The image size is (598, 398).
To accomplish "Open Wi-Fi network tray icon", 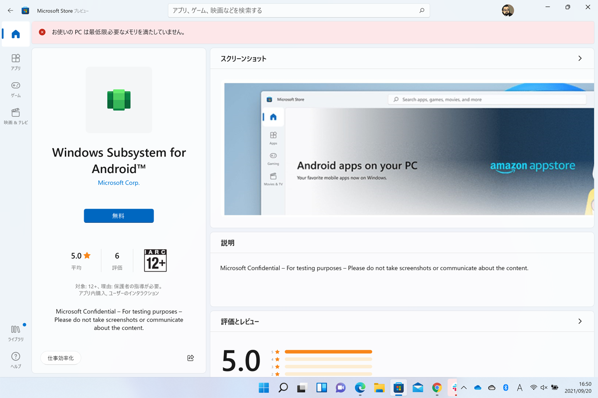I will (x=534, y=388).
